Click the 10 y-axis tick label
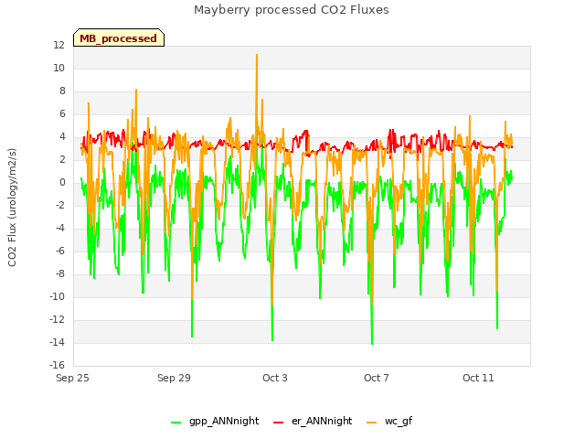This screenshot has width=585, height=439. [x=58, y=68]
